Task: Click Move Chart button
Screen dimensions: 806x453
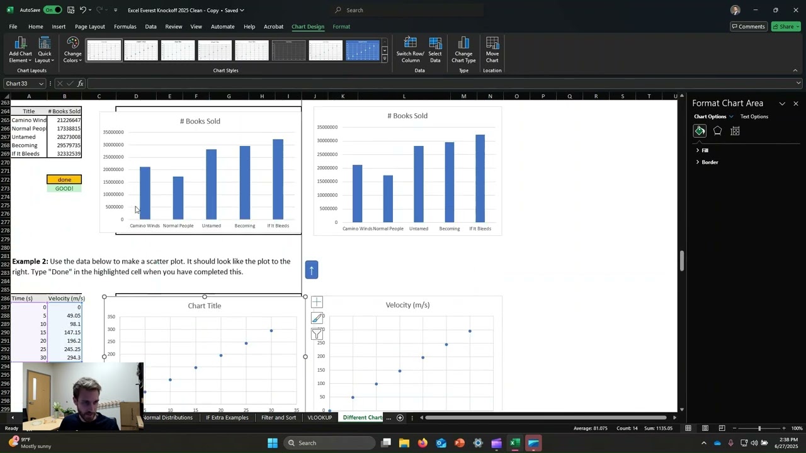Action: pyautogui.click(x=492, y=50)
